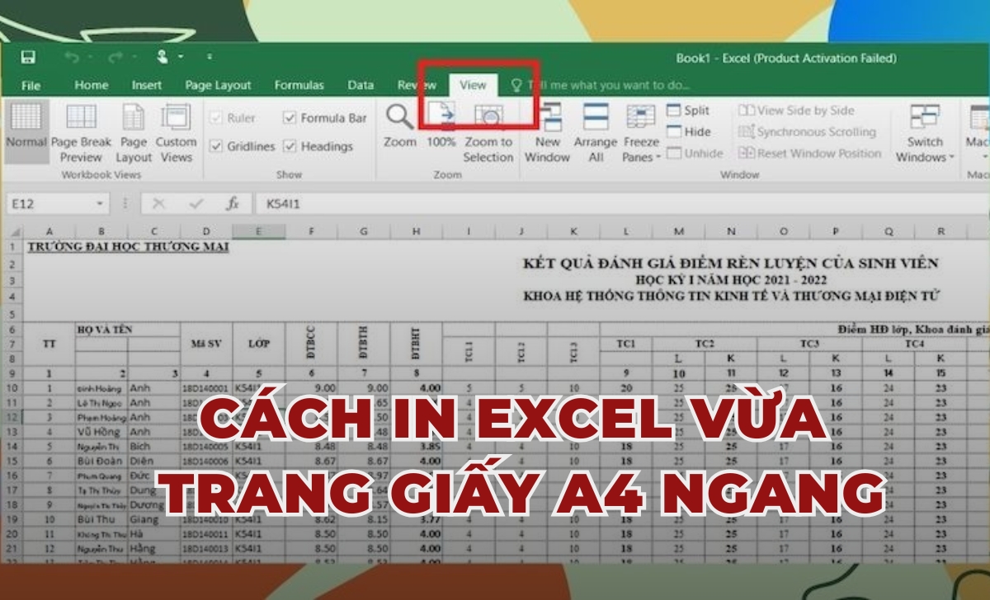Click the TT header cell
Screen dimensions: 990x600
[49, 344]
